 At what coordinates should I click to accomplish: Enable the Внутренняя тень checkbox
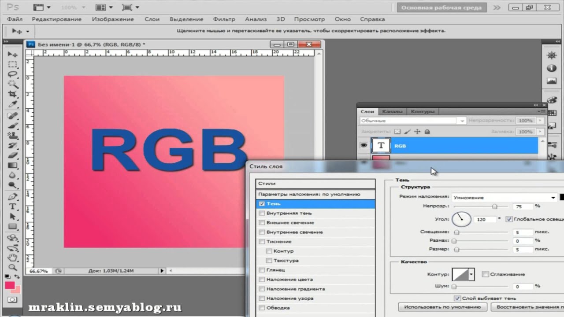[x=262, y=213]
